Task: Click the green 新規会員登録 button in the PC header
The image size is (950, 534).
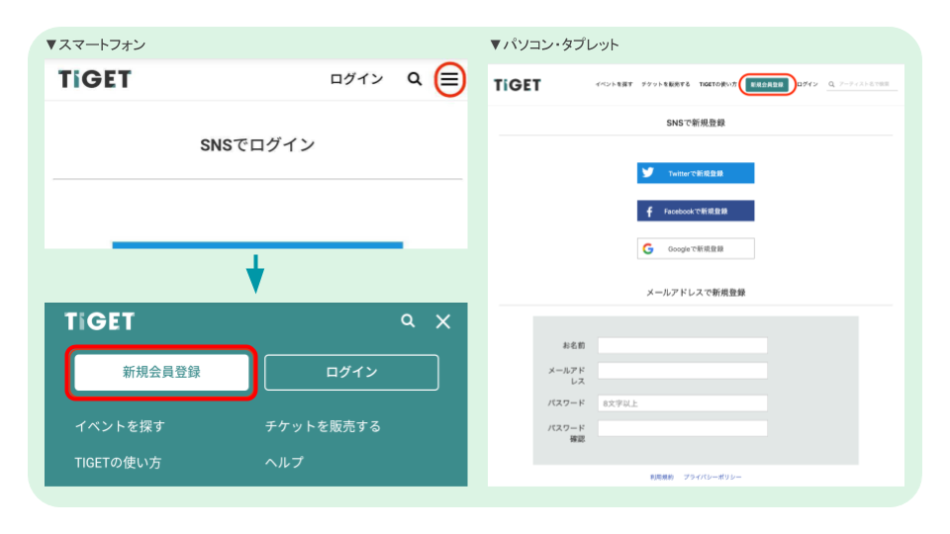Action: coord(766,85)
